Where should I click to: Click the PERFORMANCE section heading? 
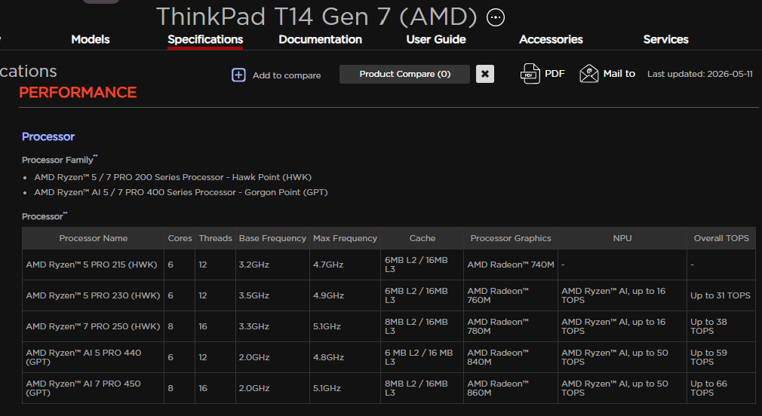coord(78,92)
